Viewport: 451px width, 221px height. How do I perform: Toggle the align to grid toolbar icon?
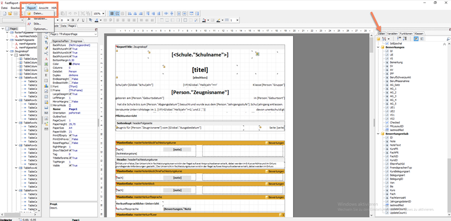117,13
